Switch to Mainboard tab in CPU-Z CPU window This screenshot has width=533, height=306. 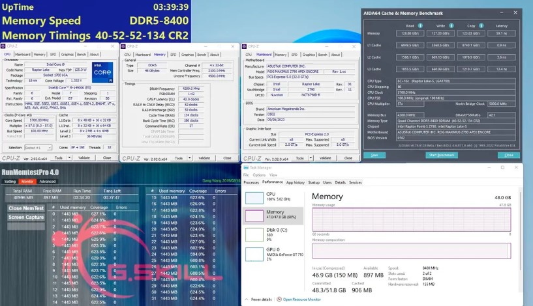coord(22,54)
